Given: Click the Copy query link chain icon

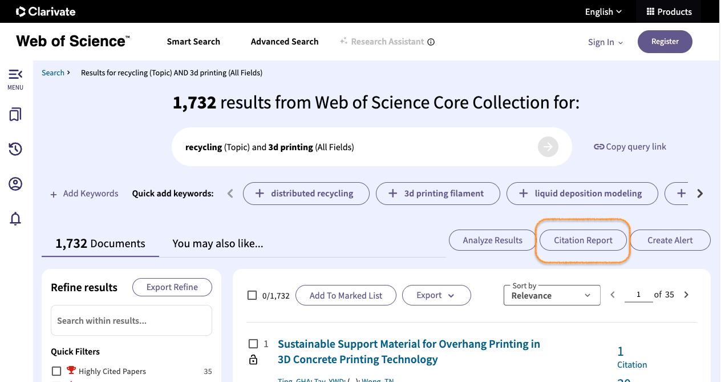Looking at the screenshot, I should click(x=599, y=147).
